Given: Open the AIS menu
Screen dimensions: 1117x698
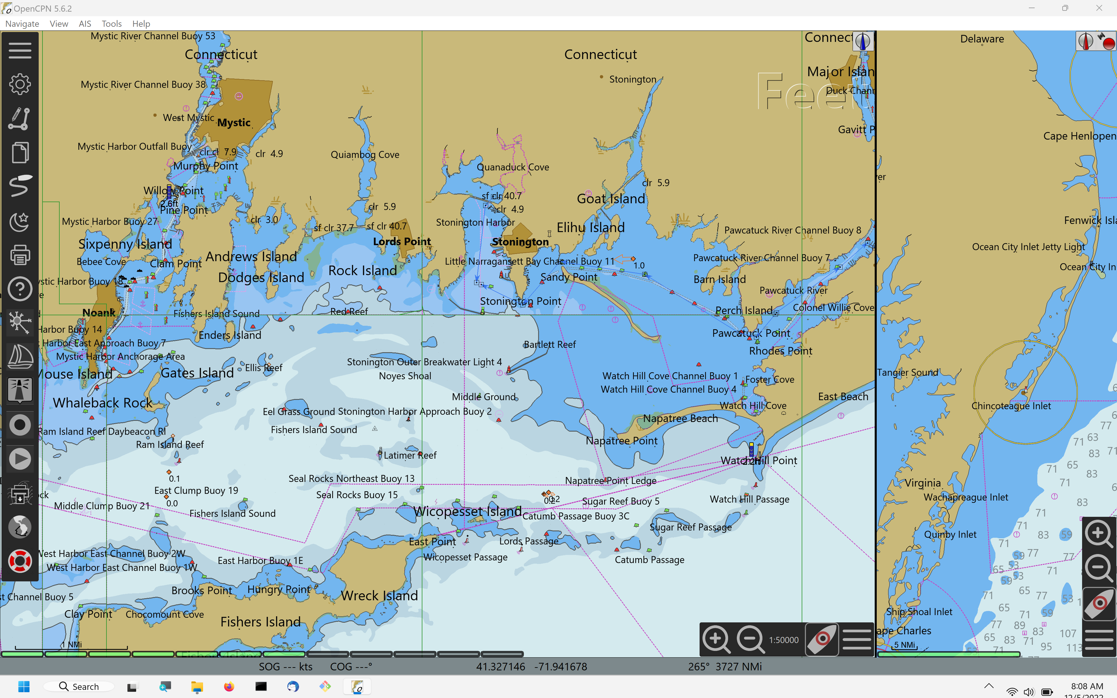Looking at the screenshot, I should pyautogui.click(x=84, y=24).
